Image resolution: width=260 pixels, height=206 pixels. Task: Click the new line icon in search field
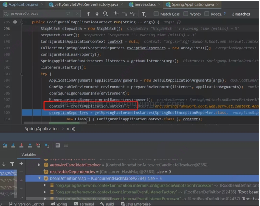point(68,14)
